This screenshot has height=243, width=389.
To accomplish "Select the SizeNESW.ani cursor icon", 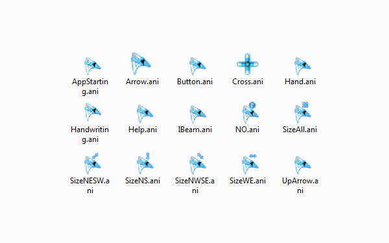I will click(x=92, y=164).
